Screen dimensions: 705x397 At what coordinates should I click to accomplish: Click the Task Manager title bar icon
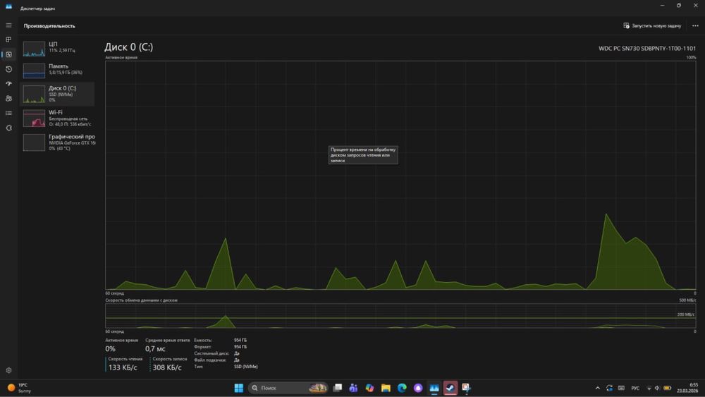coord(8,7)
